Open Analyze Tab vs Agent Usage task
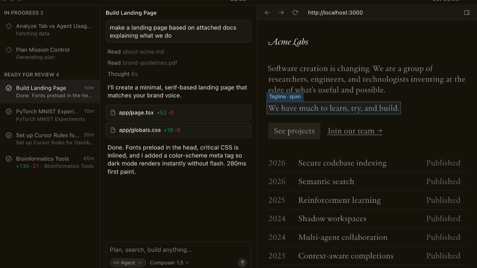Image resolution: width=477 pixels, height=268 pixels. (x=50, y=30)
